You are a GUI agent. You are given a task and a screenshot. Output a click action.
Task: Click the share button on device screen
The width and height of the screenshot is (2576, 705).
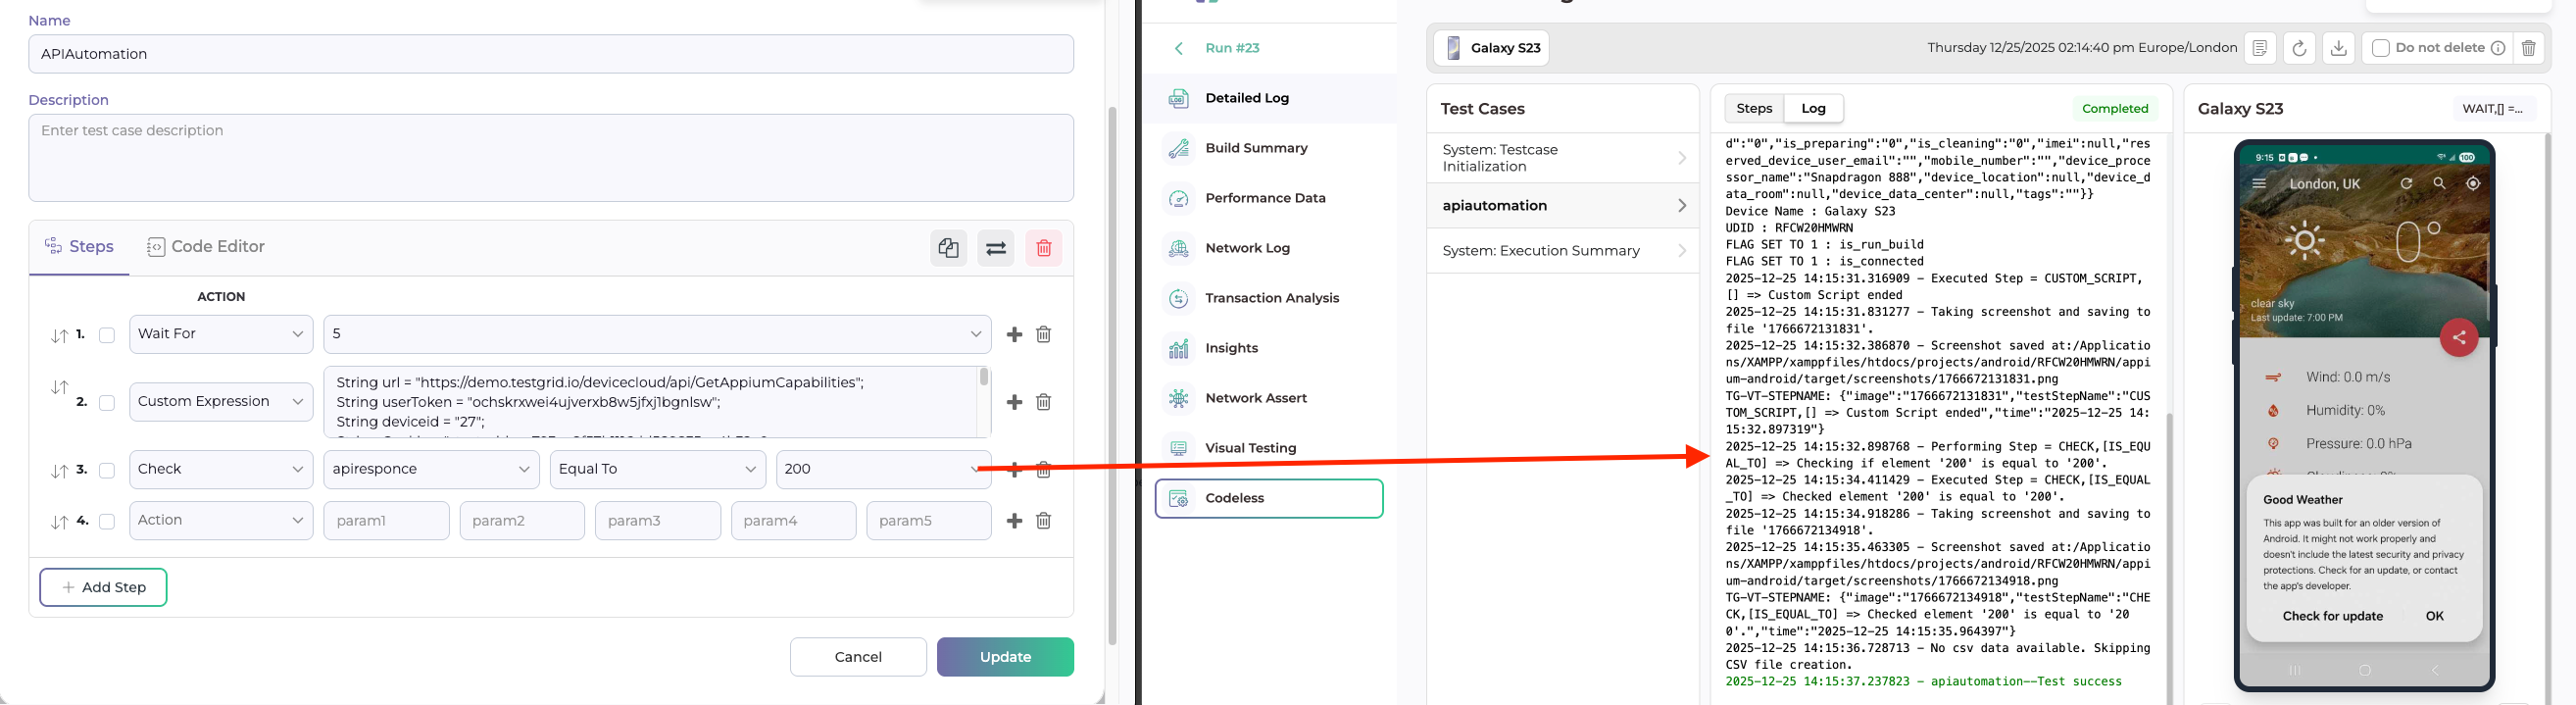(2458, 338)
